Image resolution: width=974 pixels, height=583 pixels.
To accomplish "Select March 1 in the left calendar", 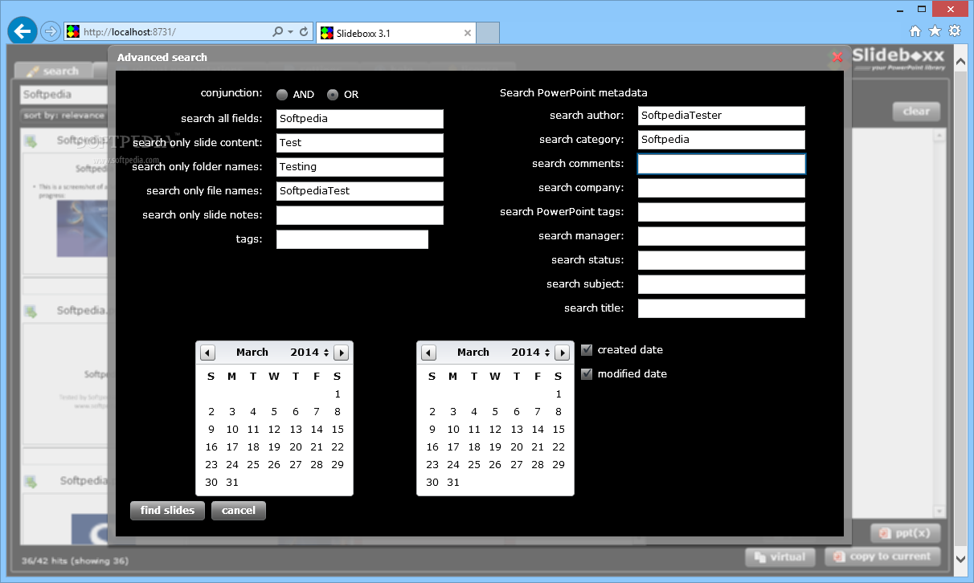I will (x=338, y=394).
